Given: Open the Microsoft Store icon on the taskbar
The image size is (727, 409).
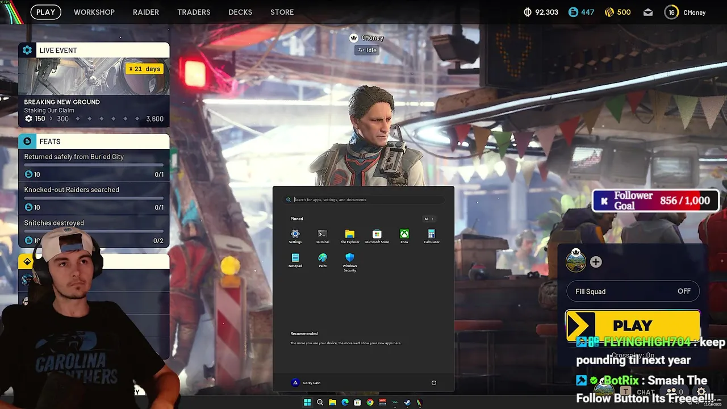Looking at the screenshot, I should coord(357,402).
